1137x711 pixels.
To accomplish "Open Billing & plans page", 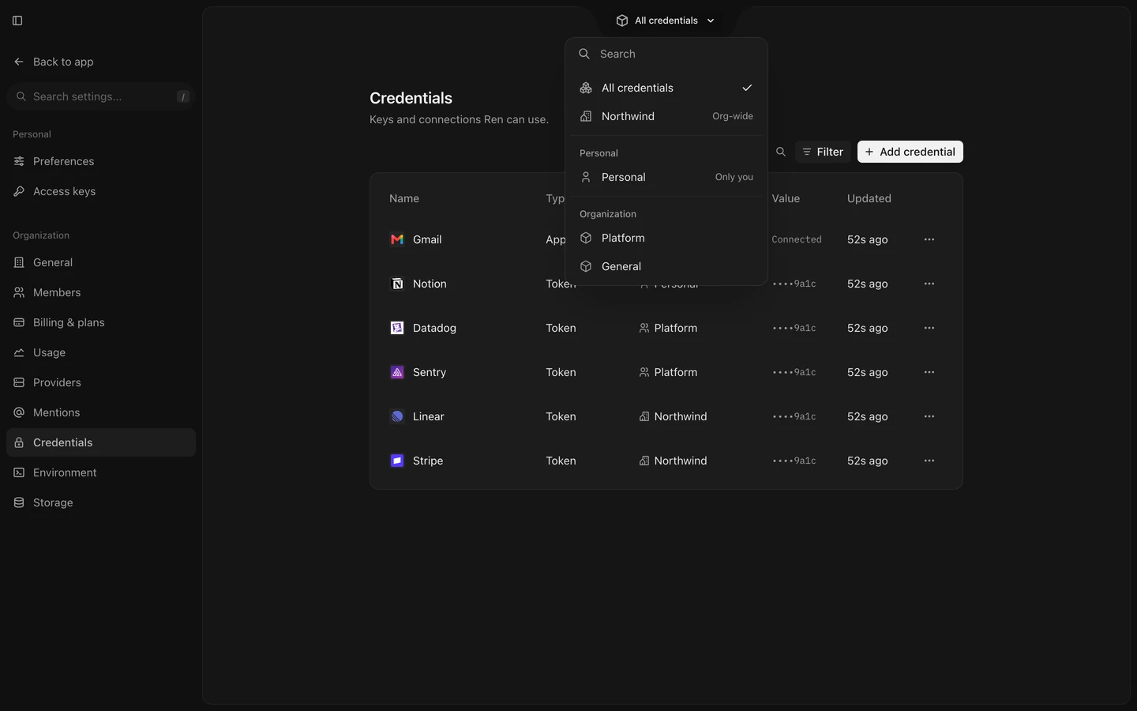I will [101, 322].
